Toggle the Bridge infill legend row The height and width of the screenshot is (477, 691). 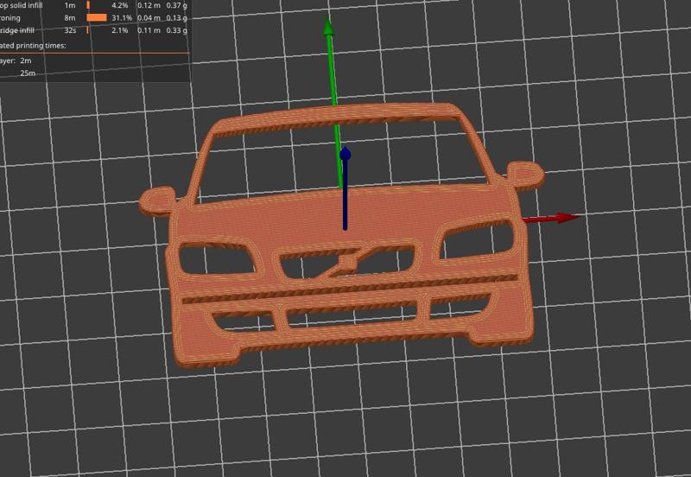(93, 30)
